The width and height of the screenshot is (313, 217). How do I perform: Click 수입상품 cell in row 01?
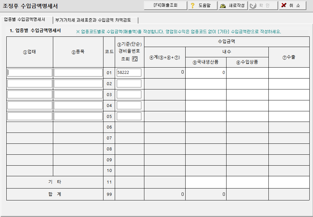(247, 73)
